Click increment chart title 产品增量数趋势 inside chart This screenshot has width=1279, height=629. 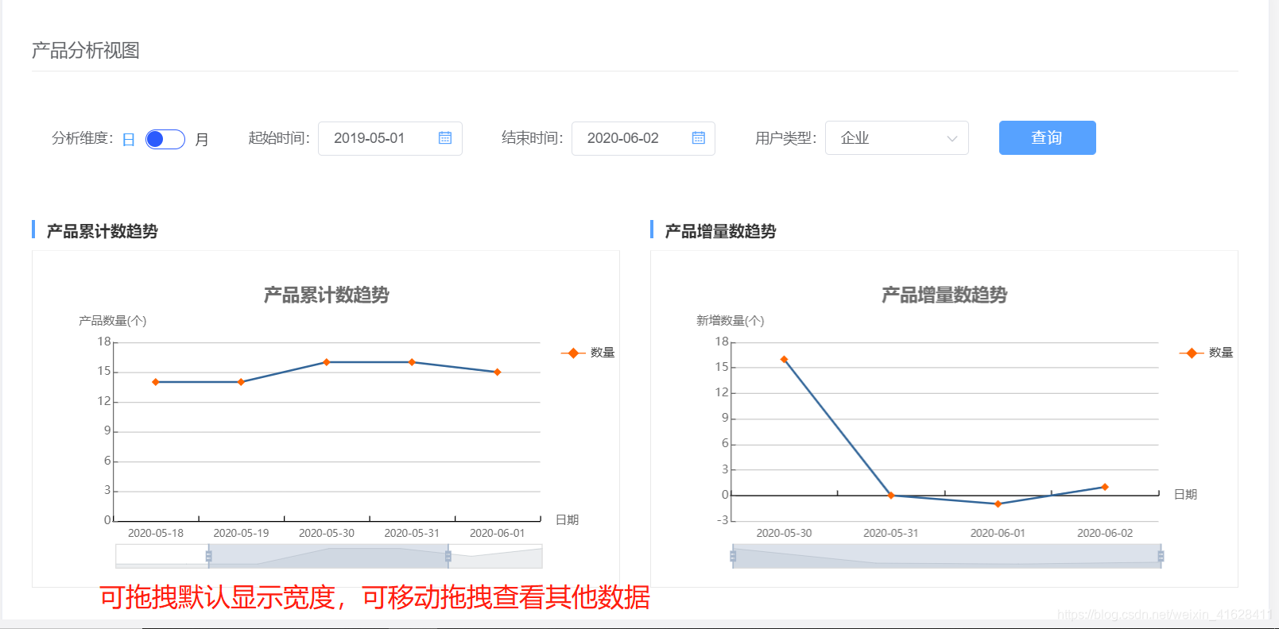point(944,295)
